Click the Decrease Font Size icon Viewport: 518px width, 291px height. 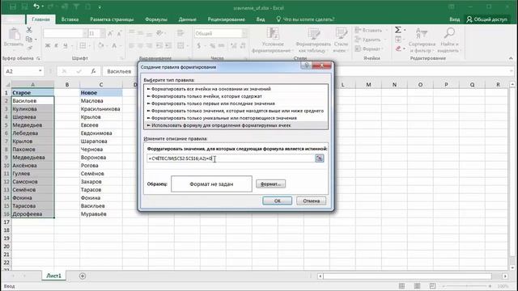click(x=119, y=33)
